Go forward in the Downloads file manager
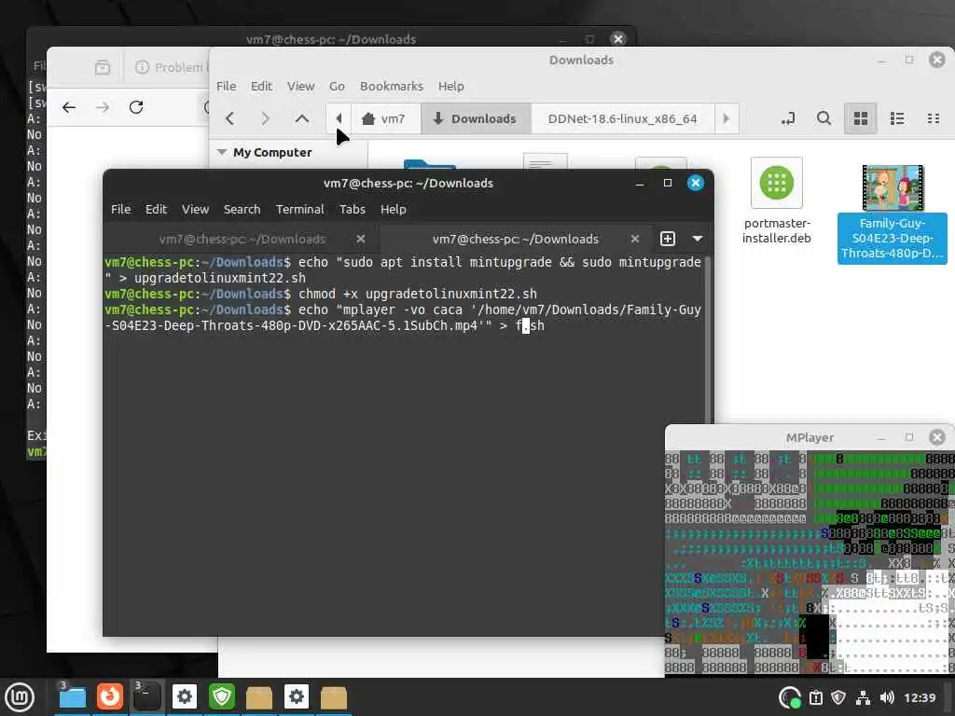Screen dimensions: 955x716 [265, 118]
